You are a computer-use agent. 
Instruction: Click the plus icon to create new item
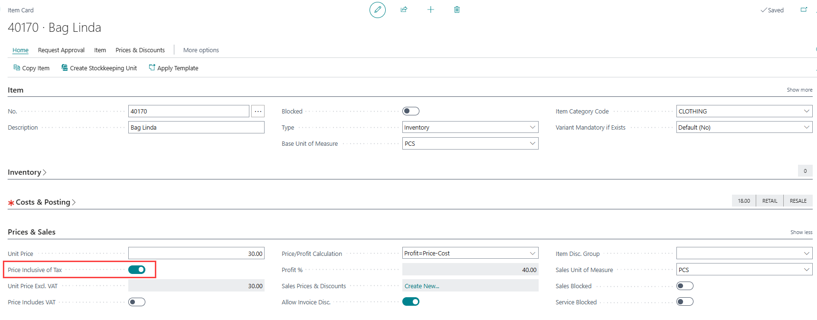(430, 10)
